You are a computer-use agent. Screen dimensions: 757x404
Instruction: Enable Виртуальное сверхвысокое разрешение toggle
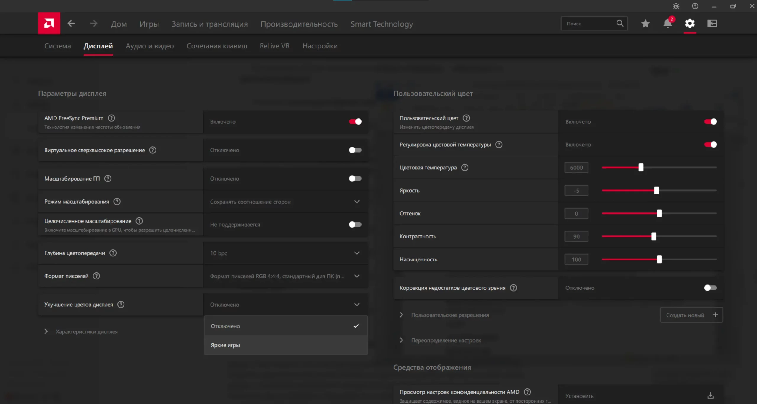(355, 150)
